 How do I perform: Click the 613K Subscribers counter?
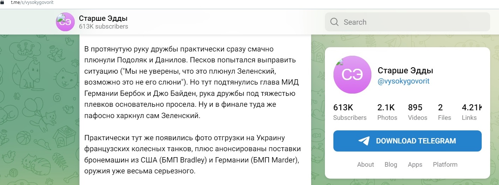coord(350,112)
